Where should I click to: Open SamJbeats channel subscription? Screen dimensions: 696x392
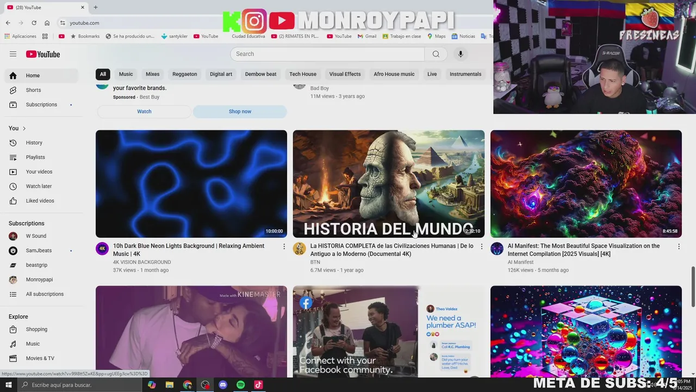(x=41, y=250)
